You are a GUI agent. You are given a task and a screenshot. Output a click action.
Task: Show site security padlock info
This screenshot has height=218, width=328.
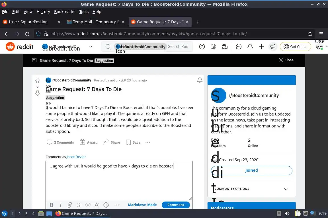tap(46, 34)
